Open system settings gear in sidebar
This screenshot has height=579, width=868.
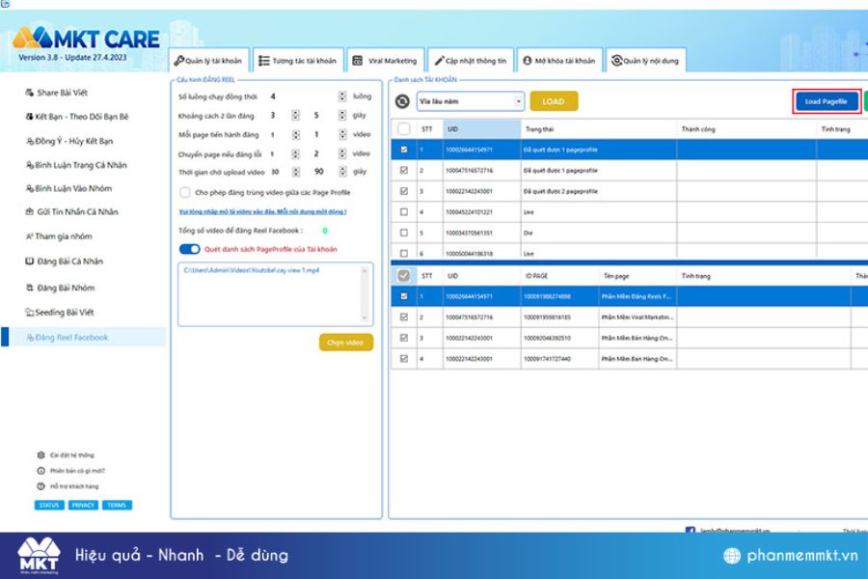pos(41,455)
